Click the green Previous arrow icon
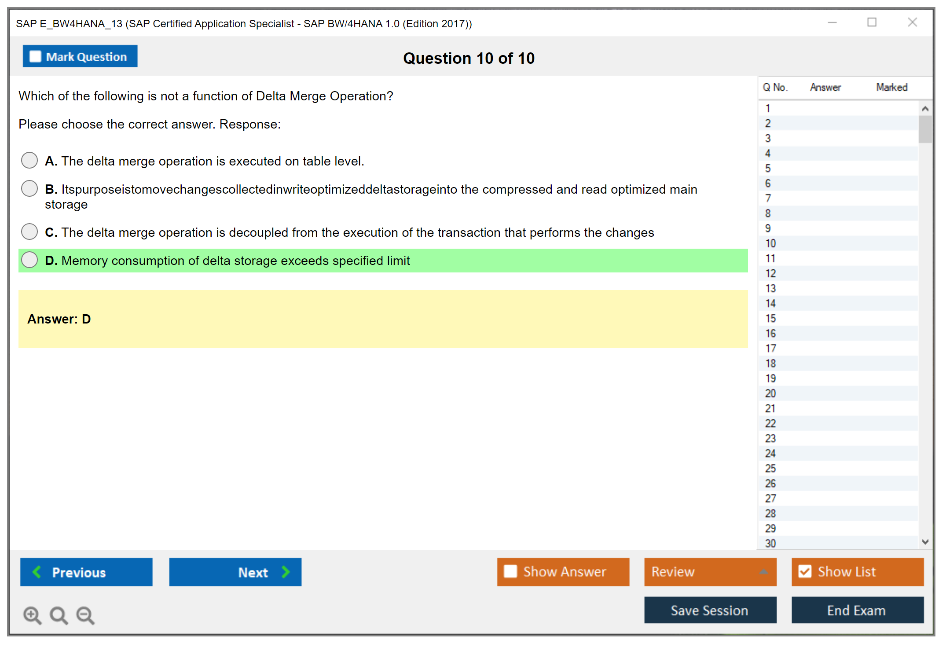 pyautogui.click(x=37, y=572)
